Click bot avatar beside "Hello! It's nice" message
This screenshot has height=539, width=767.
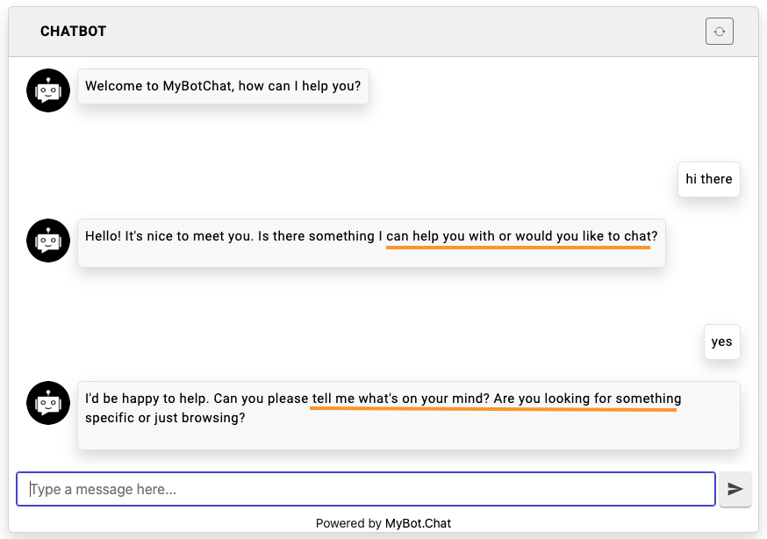point(48,241)
